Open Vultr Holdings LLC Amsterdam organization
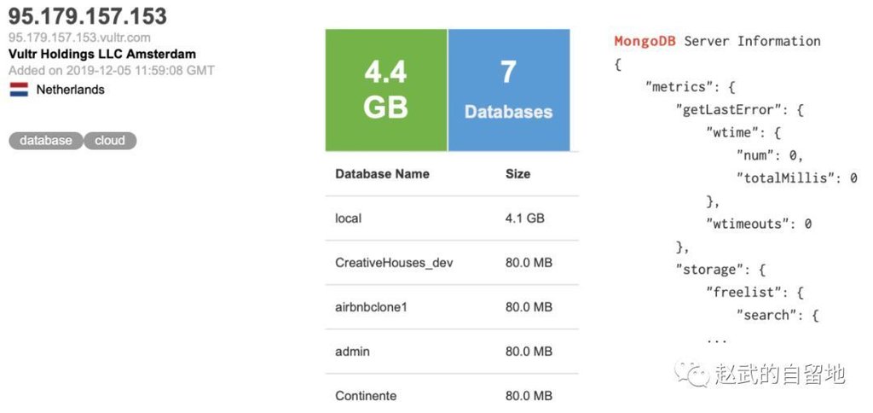Screen dimensions: 873x413 (x=101, y=54)
